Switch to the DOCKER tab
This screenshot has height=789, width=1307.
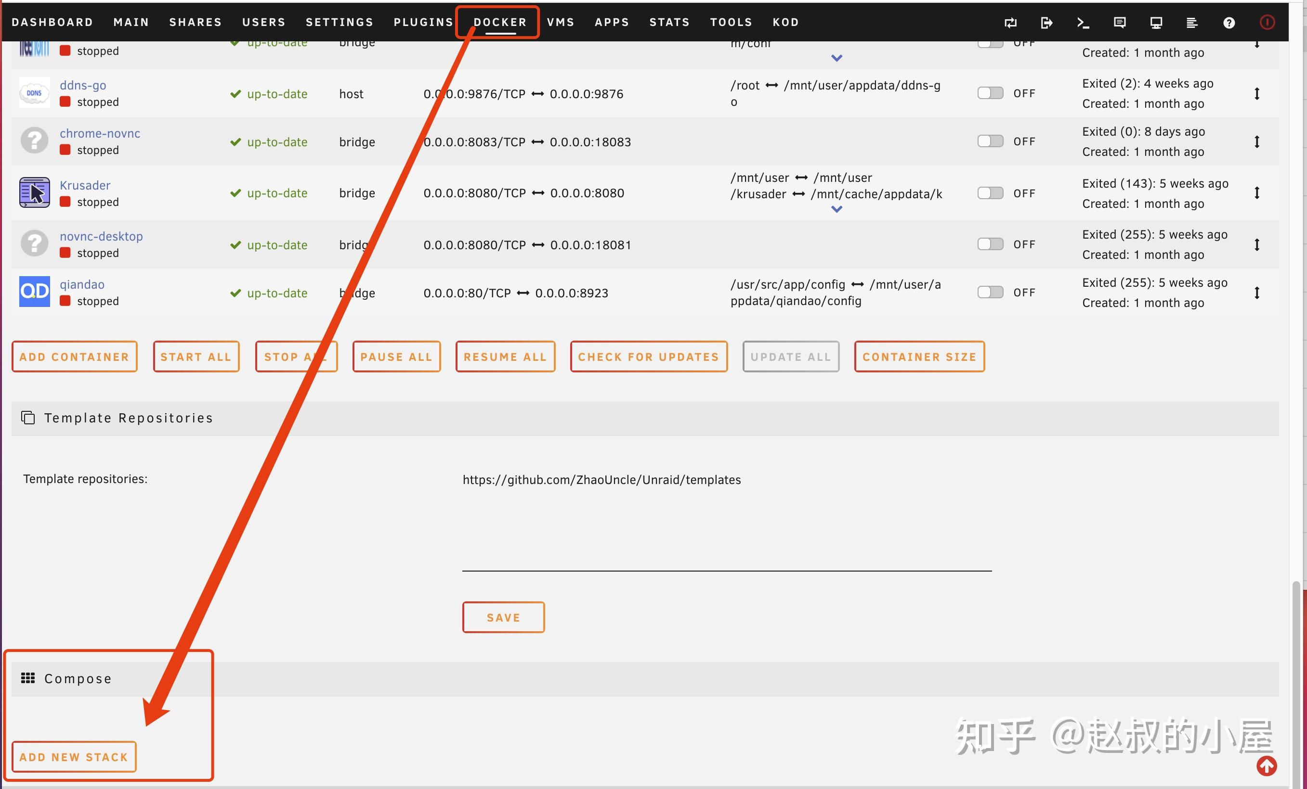tap(499, 22)
